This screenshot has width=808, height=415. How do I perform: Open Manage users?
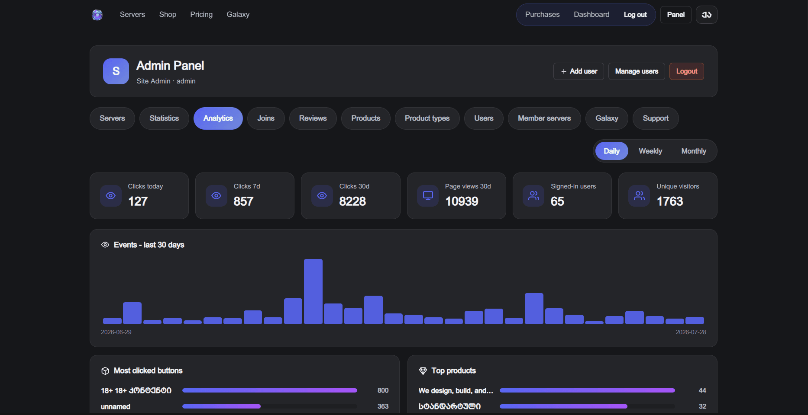637,71
